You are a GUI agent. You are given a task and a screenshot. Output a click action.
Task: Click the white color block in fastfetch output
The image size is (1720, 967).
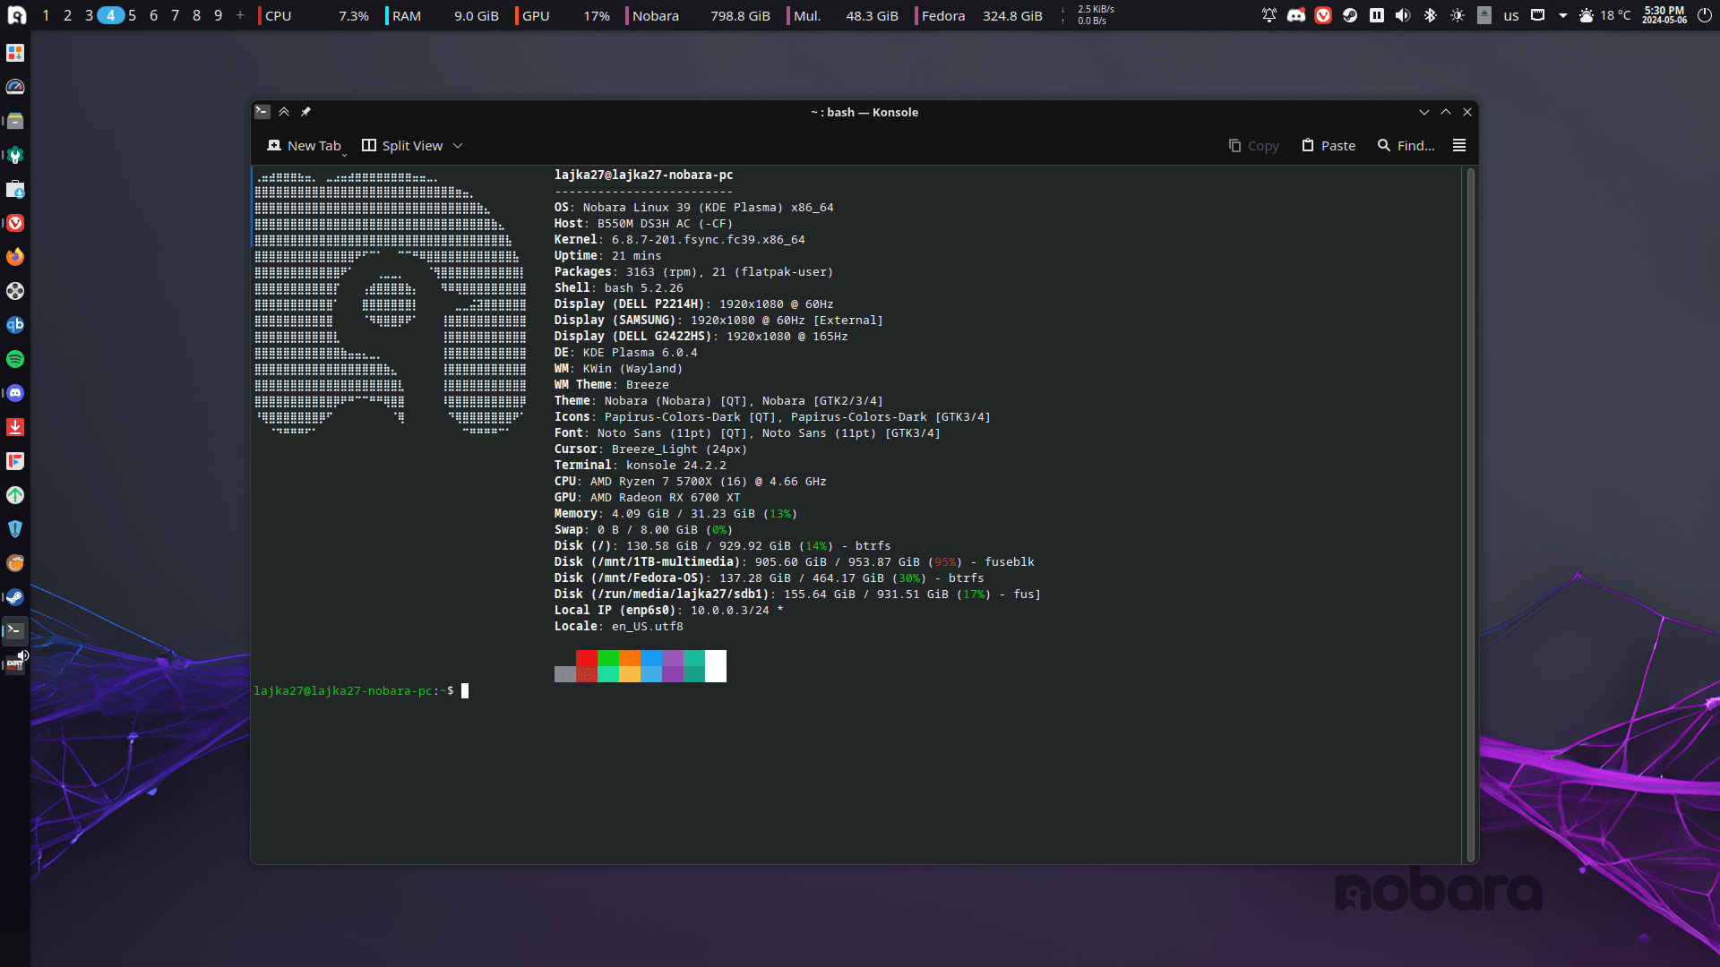point(716,666)
